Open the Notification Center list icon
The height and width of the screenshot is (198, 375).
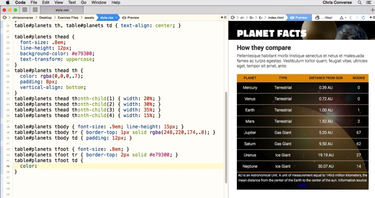(x=368, y=3)
